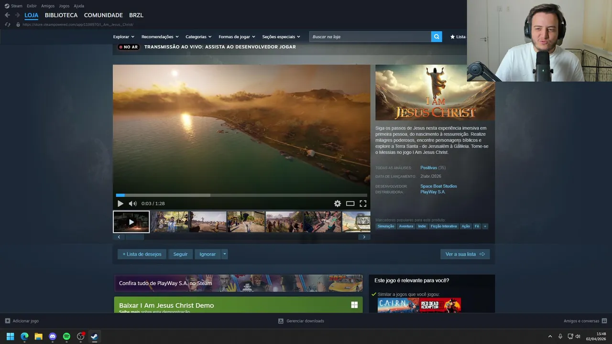Open Ajuda menu

tap(79, 6)
